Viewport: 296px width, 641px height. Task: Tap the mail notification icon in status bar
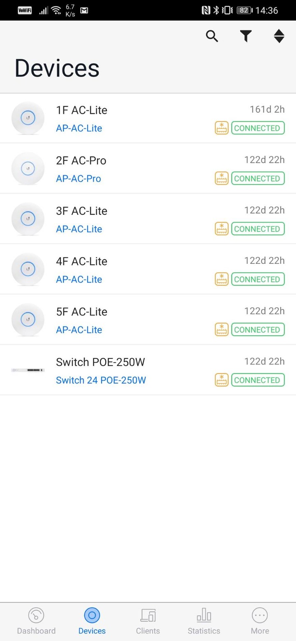point(84,11)
